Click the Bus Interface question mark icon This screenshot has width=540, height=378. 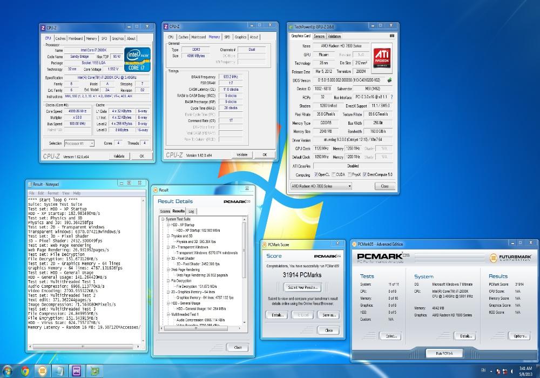pyautogui.click(x=391, y=97)
